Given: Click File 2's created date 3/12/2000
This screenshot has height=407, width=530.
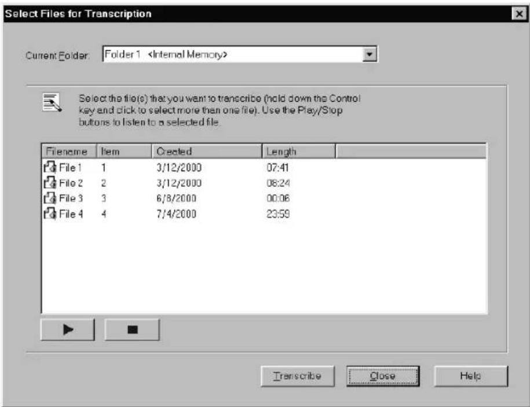Looking at the screenshot, I should (179, 183).
